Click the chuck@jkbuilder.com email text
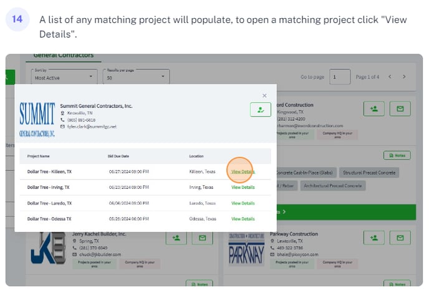The width and height of the screenshot is (429, 293). (x=100, y=254)
